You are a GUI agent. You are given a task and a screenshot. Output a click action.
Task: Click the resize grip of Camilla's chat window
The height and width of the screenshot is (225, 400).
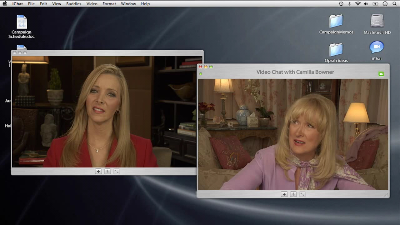point(387,195)
